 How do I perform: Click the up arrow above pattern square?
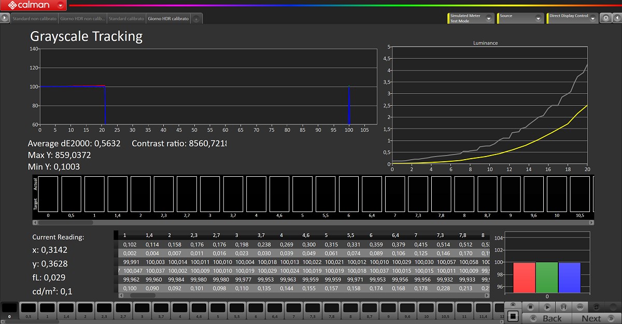click(x=513, y=305)
